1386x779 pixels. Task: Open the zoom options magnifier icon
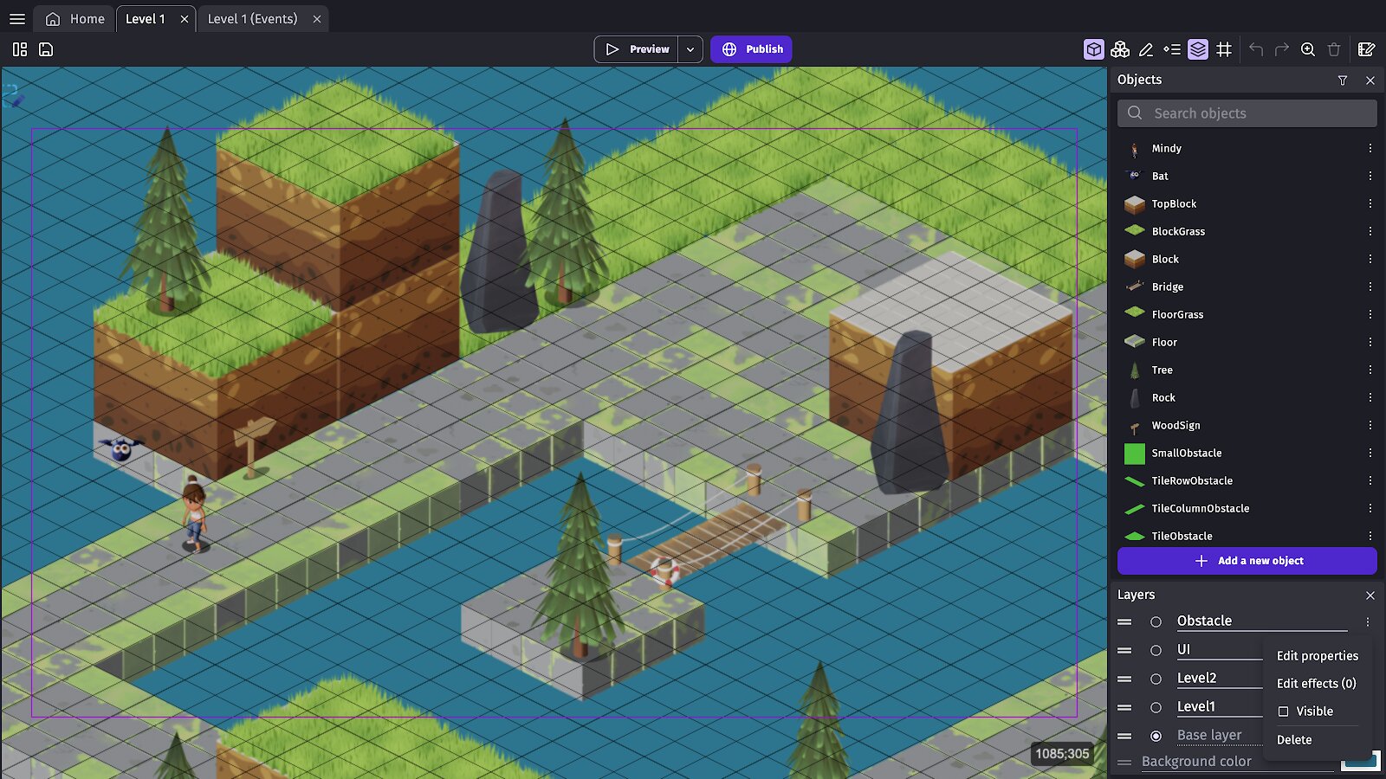coord(1308,49)
